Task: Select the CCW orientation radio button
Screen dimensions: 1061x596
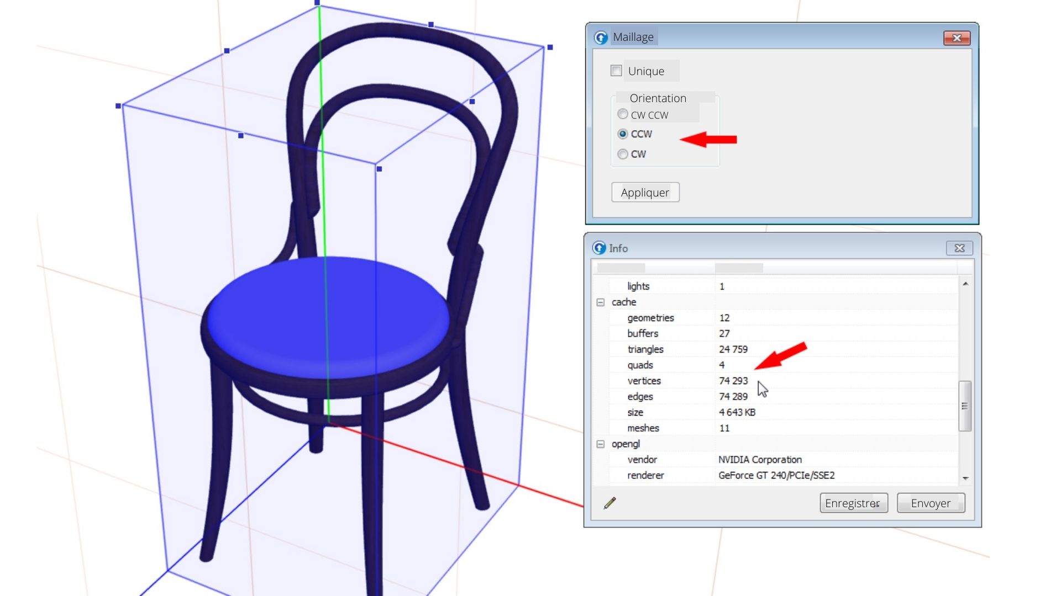Action: point(623,134)
